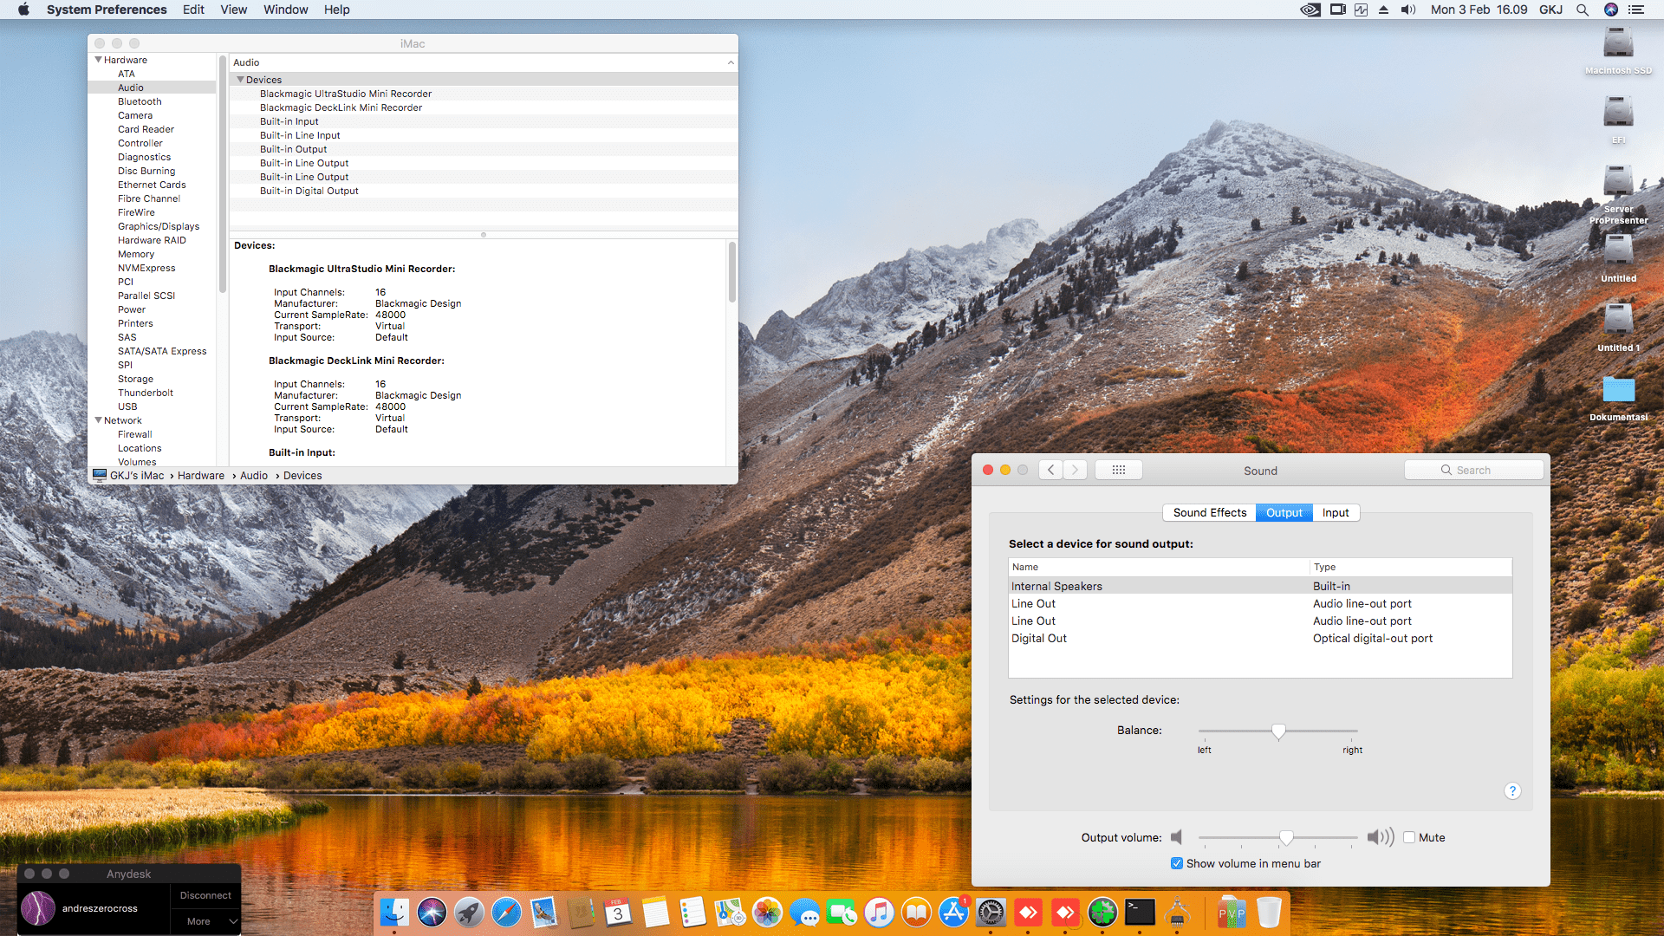Switch to the Input tab
This screenshot has height=936, width=1664.
pyautogui.click(x=1335, y=512)
